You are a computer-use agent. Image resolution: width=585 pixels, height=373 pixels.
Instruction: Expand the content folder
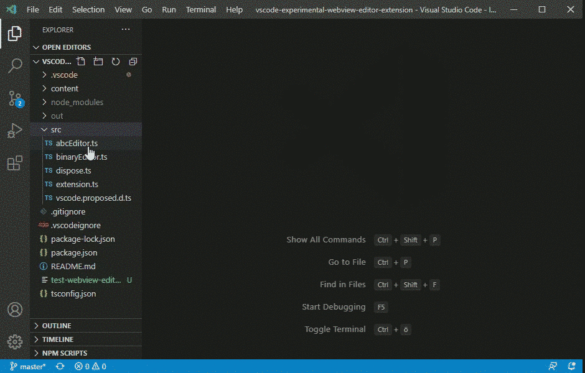86,89
